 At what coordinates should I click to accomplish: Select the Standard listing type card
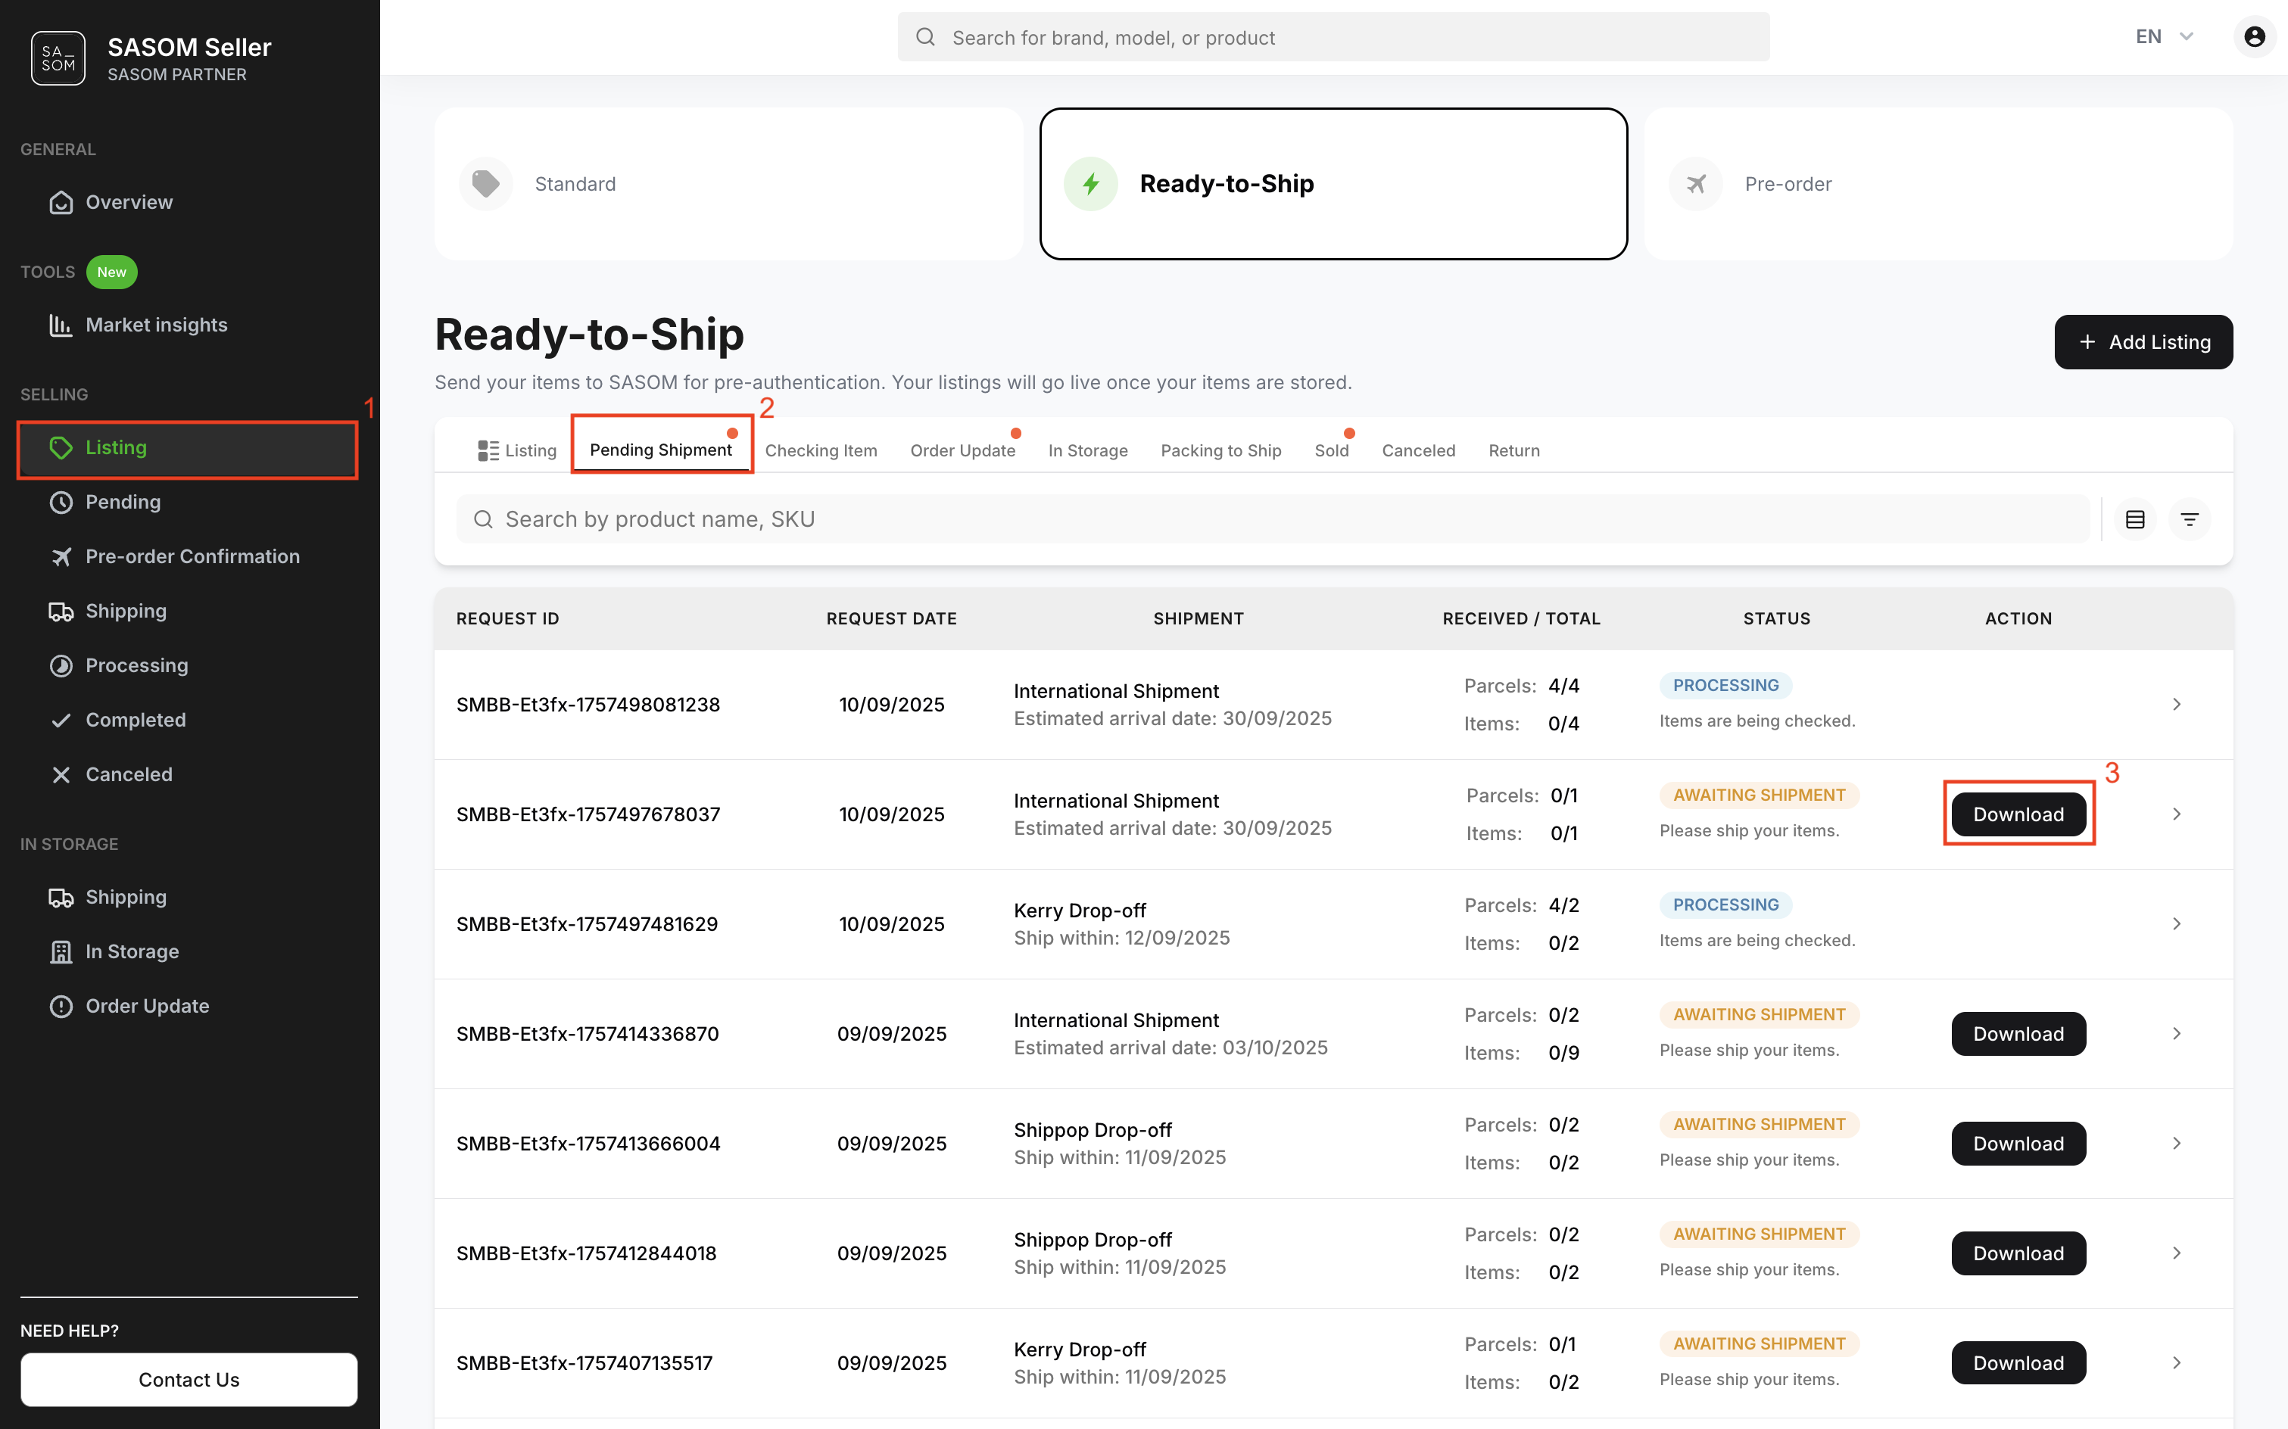click(728, 183)
